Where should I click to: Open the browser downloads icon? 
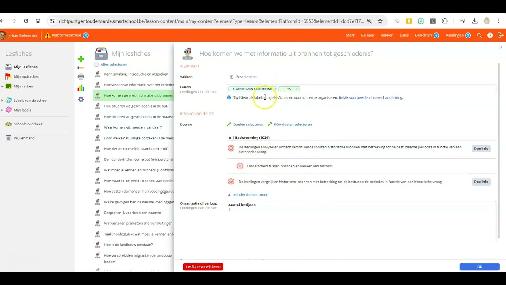click(x=475, y=21)
